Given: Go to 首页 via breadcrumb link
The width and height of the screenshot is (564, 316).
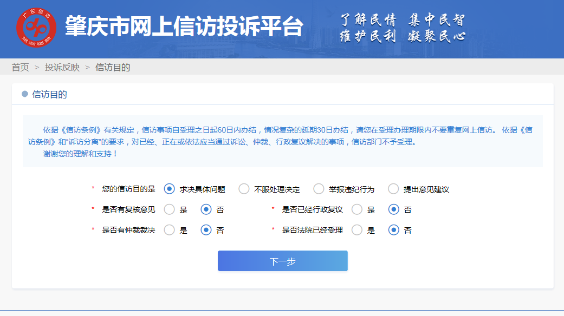Looking at the screenshot, I should click(20, 67).
